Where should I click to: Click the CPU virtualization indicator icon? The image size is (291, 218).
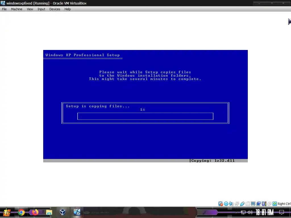tap(264, 204)
